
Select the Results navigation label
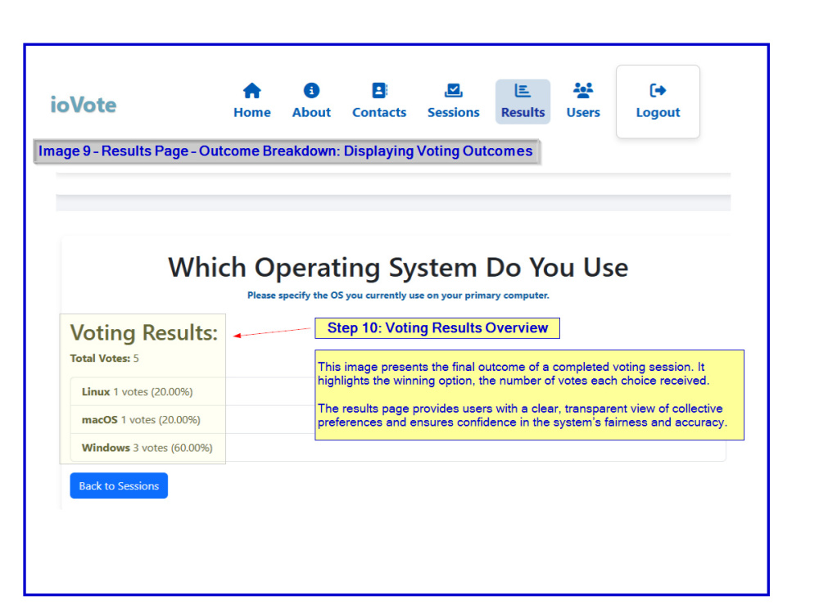523,112
